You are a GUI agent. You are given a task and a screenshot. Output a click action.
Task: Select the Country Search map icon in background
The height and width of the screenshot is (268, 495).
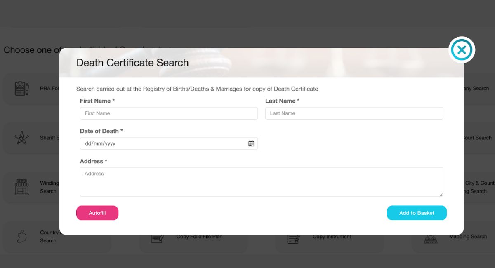point(22,237)
